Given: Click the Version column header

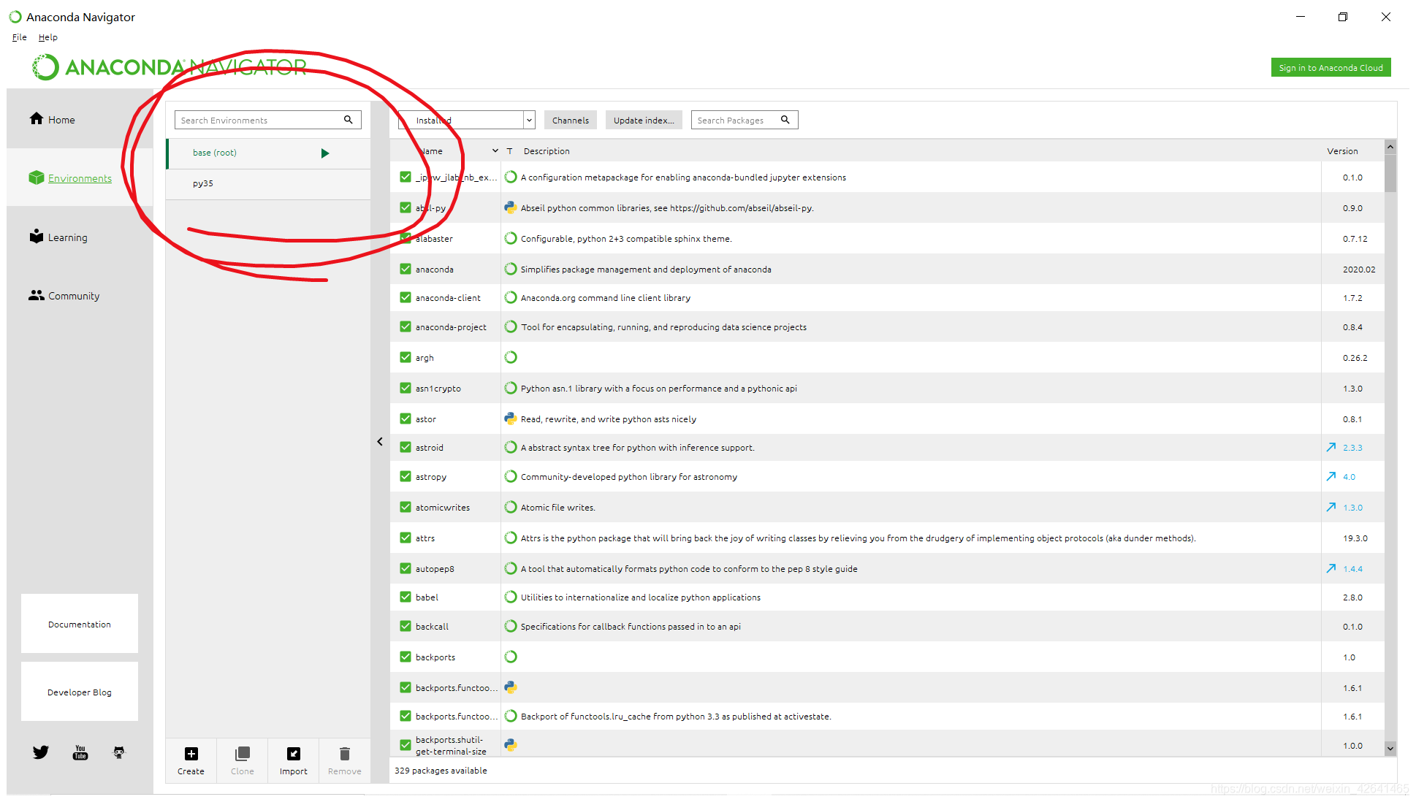Looking at the screenshot, I should click(1342, 151).
